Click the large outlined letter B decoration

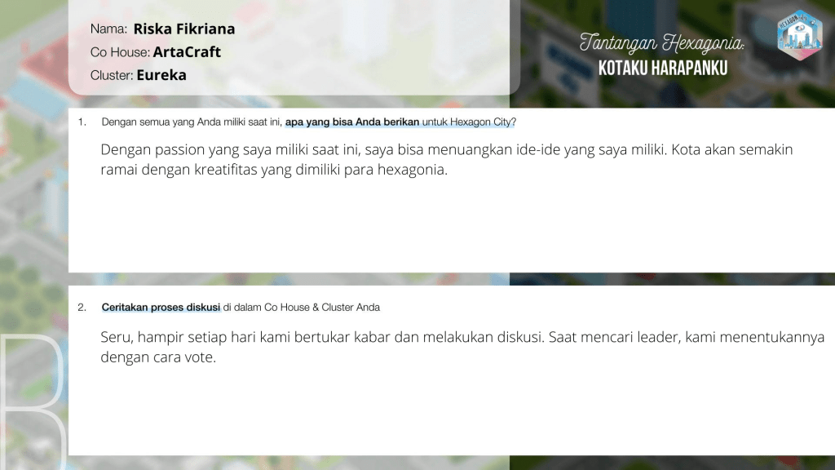coord(33,402)
